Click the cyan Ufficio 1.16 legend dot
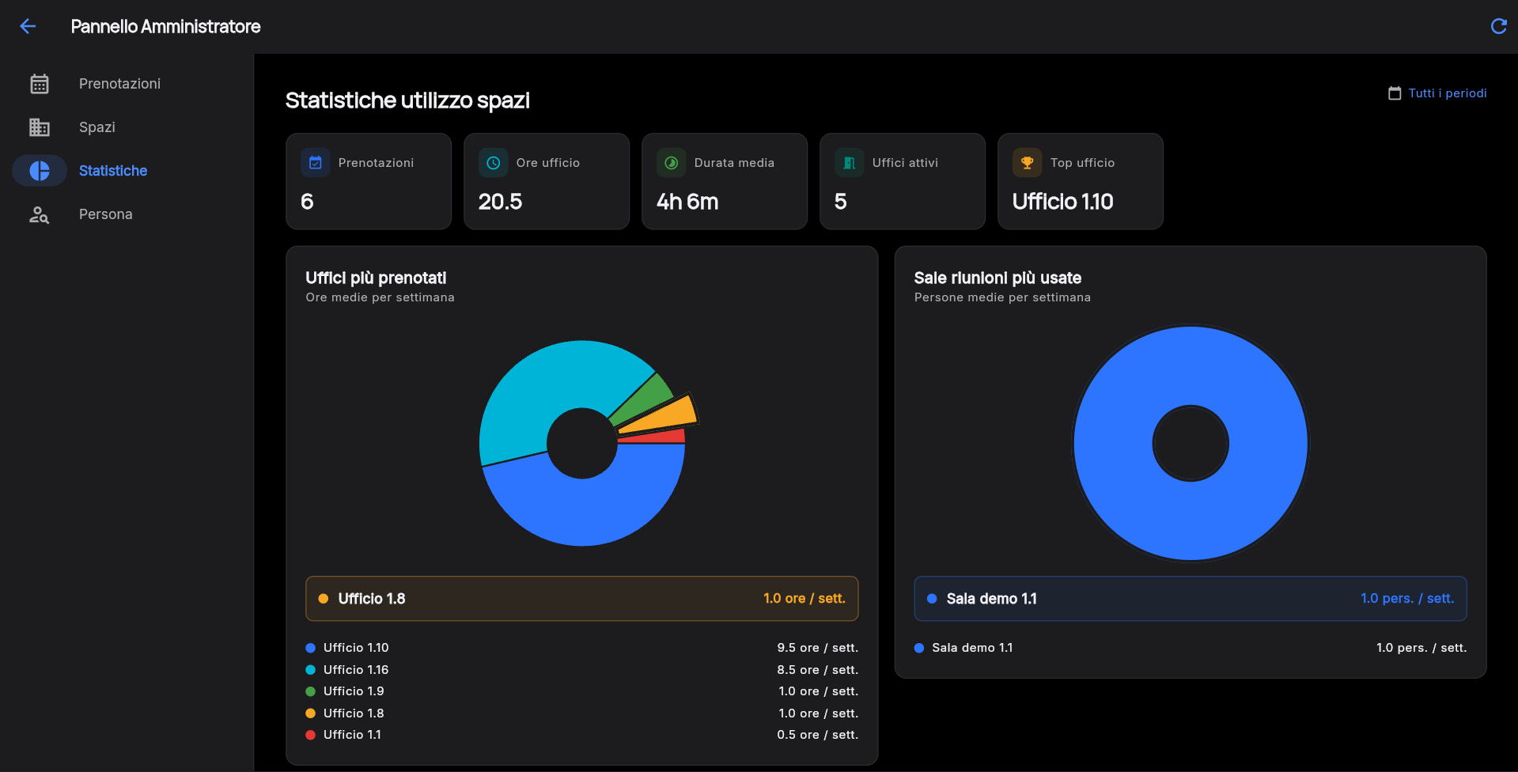The height and width of the screenshot is (772, 1518). tap(310, 670)
